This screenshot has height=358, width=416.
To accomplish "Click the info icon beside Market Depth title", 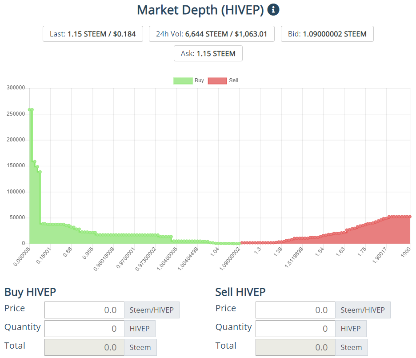I will click(273, 10).
